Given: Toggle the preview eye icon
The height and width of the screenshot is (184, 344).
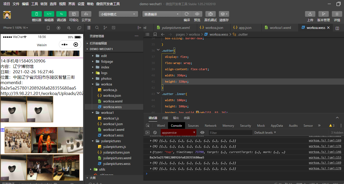Looking at the screenshot, I should tap(197, 14).
